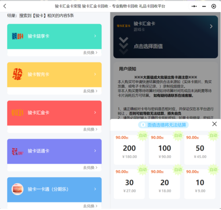Screen dimensions: 221x210
Task: Open the 骏卡话通卡 chevron arrow
Action: [95, 151]
